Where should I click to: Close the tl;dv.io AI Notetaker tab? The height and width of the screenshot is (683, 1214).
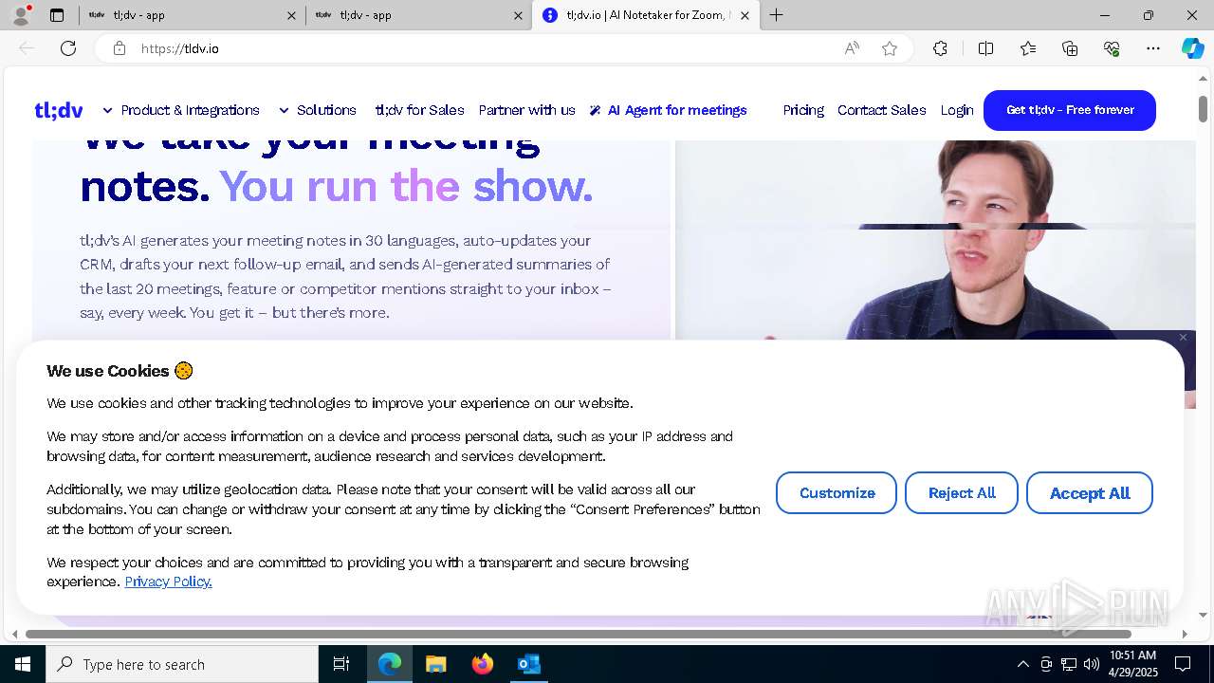pyautogui.click(x=745, y=15)
